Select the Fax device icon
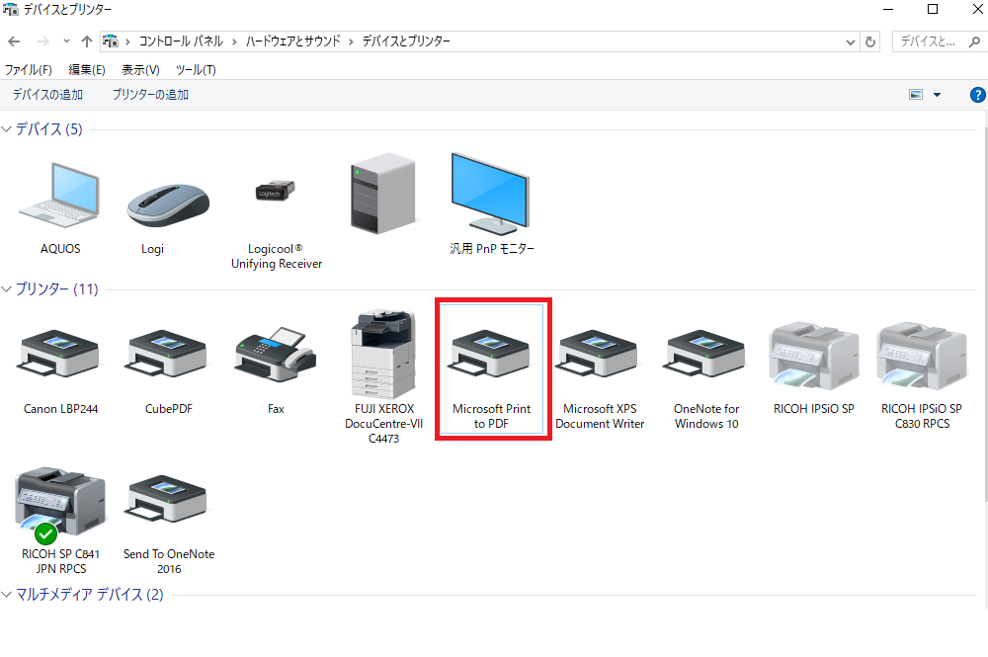The height and width of the screenshot is (657, 988). click(276, 354)
